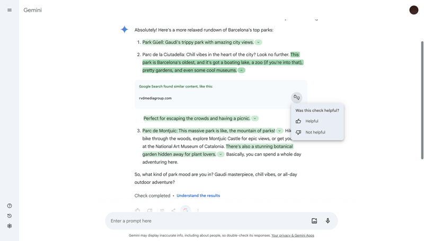Click the modify response sliders icon
Screen dimensions: 424x241
point(162,210)
